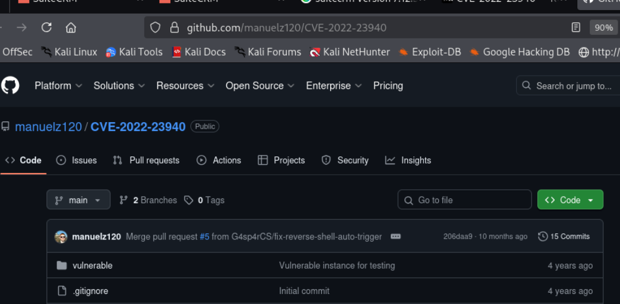Switch to the Issues tab
The image size is (620, 304).
pos(77,161)
